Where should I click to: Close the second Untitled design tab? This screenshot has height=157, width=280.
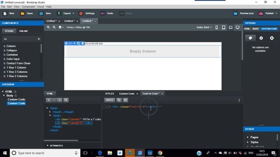(x=77, y=21)
